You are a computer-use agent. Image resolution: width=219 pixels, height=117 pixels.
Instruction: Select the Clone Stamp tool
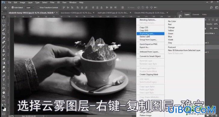click(x=4, y=50)
